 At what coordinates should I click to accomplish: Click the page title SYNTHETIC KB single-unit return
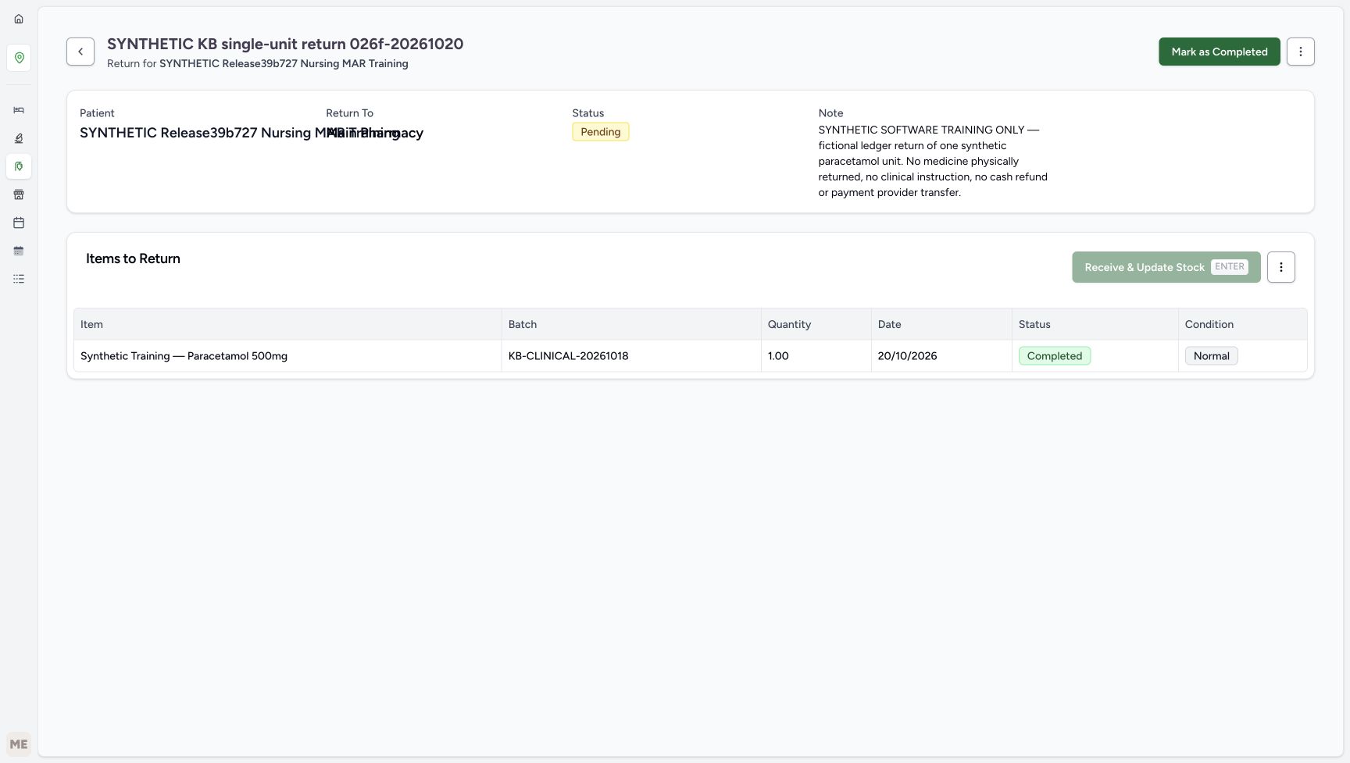(x=285, y=44)
